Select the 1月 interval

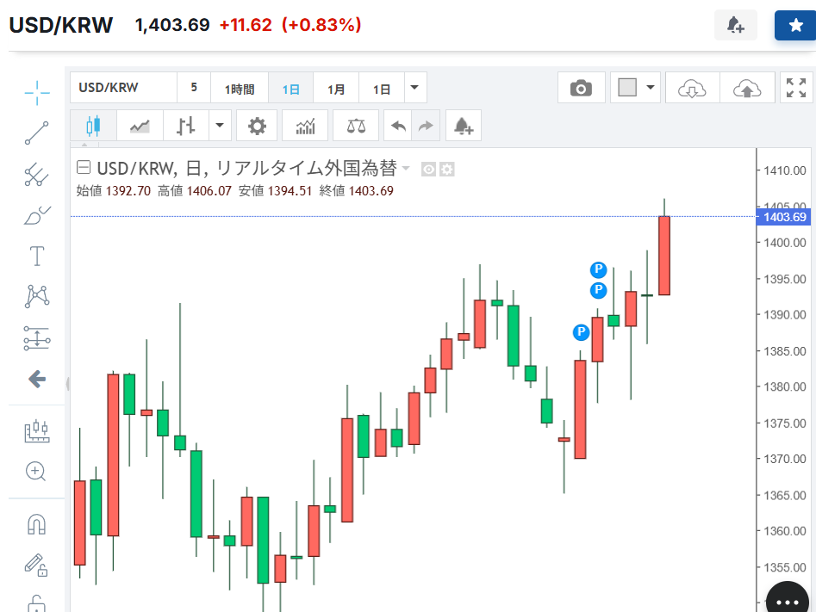336,89
